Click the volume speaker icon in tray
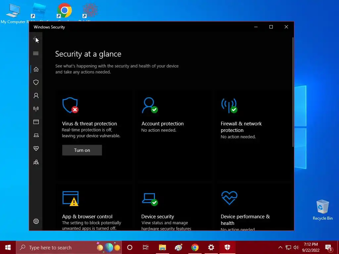The image size is (339, 254). tap(296, 247)
